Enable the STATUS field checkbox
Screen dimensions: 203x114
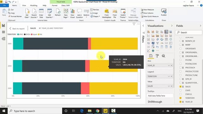click(180, 94)
